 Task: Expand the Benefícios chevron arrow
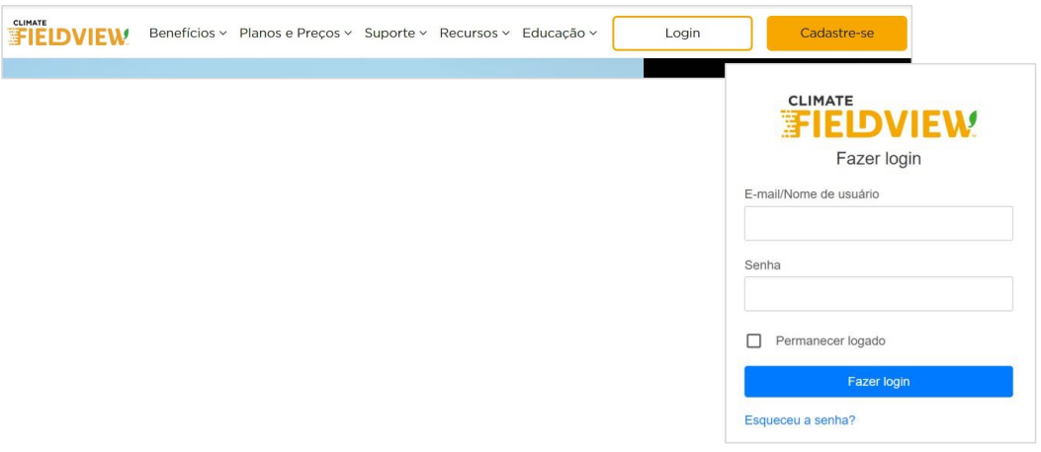tap(223, 34)
